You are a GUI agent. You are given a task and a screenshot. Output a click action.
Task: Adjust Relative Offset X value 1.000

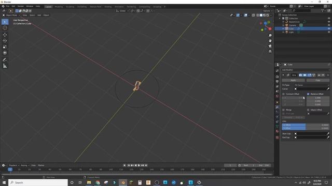(318, 98)
